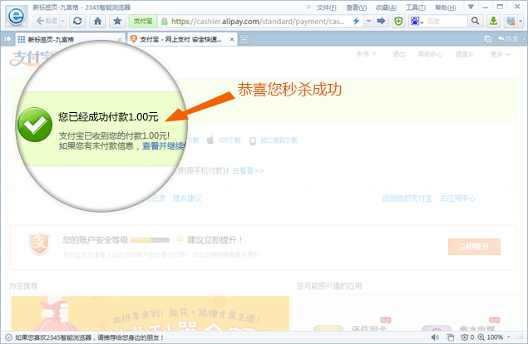Click the 返回我的支付宝 link
Image resolution: width=528 pixels, height=344 pixels.
click(x=407, y=199)
